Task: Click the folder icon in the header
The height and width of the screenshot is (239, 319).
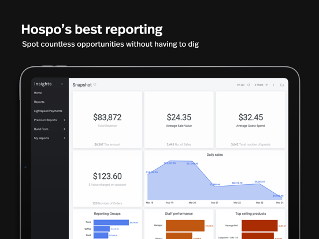Action: 282,85
